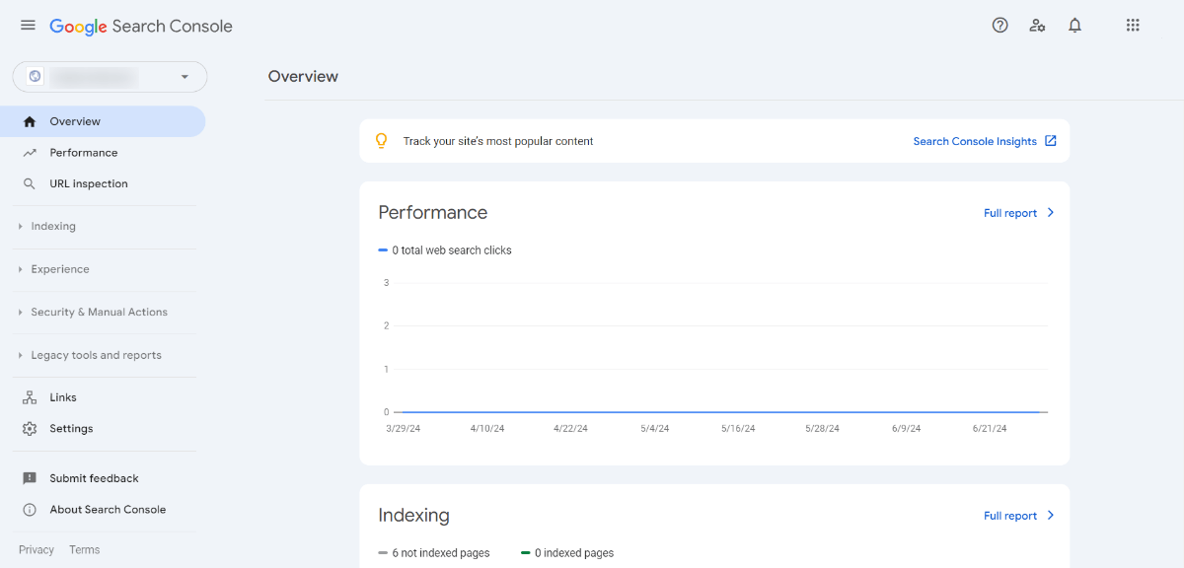Screen dimensions: 1184x568
Task: Open the property selector dropdown arrow
Action: (x=185, y=77)
